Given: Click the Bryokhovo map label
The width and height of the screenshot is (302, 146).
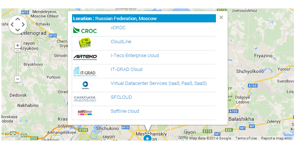Looking at the screenshot, I should pos(33,64).
